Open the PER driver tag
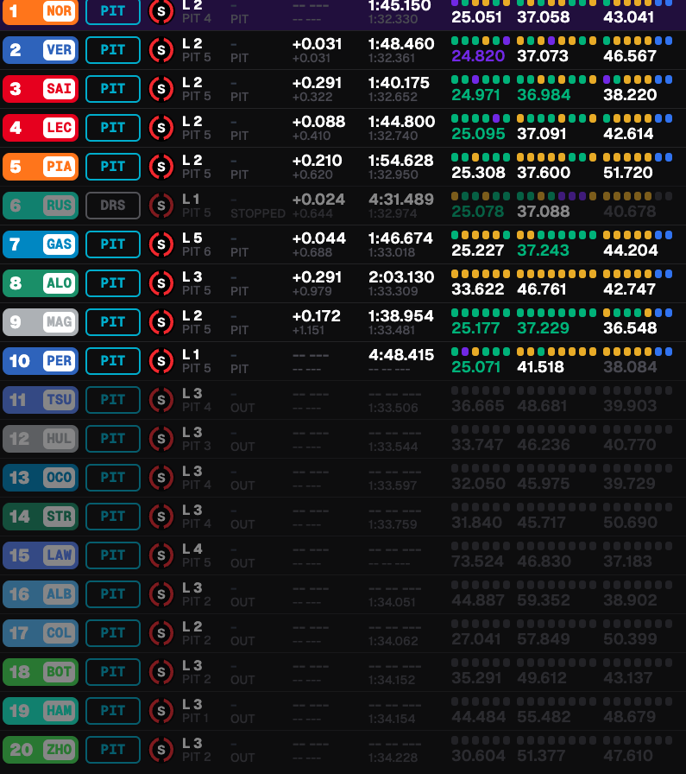 59,361
